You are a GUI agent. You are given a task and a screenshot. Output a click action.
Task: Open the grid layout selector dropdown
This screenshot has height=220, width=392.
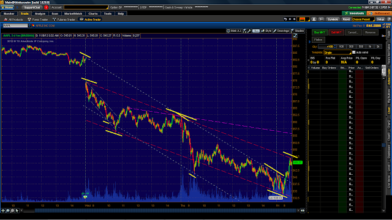[x=304, y=19]
